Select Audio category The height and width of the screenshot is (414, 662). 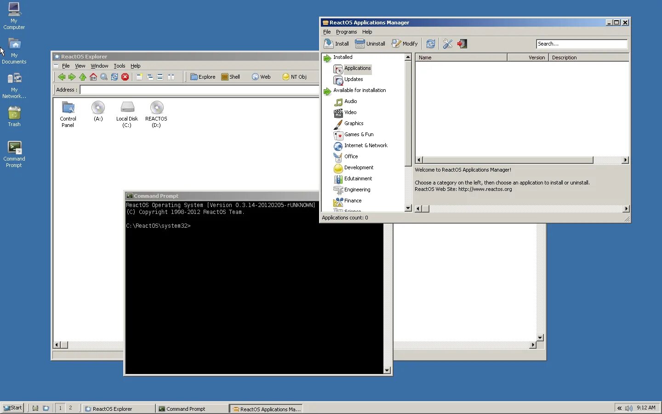click(350, 101)
